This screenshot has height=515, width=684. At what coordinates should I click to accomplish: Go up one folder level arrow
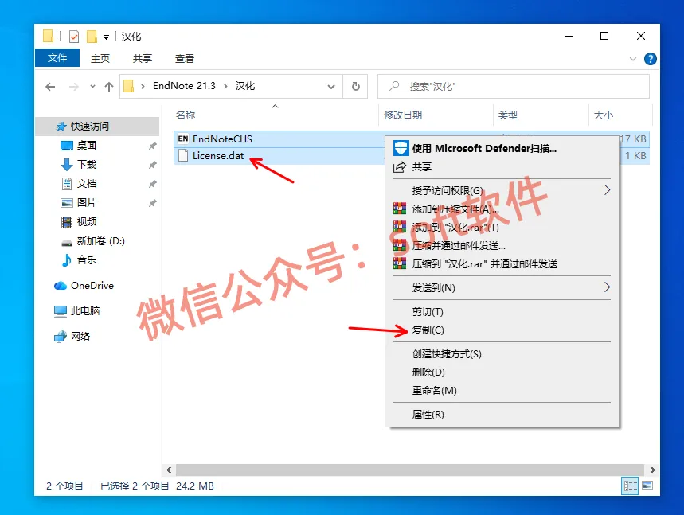point(109,87)
